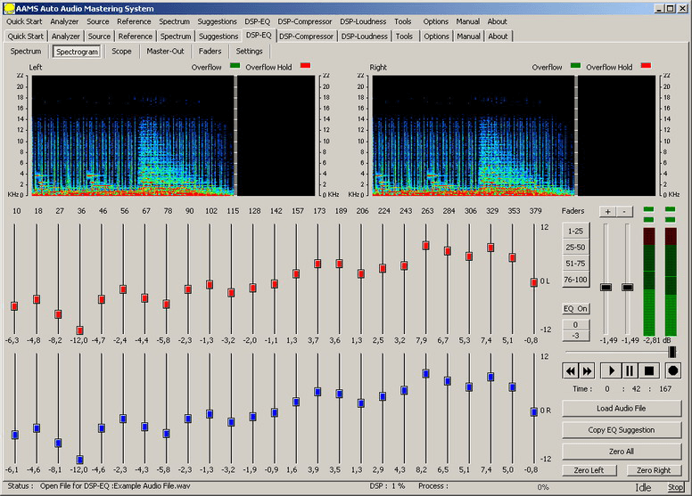Screen dimensions: 692x496
Task: Switch to the Reference tab
Action: [135, 37]
